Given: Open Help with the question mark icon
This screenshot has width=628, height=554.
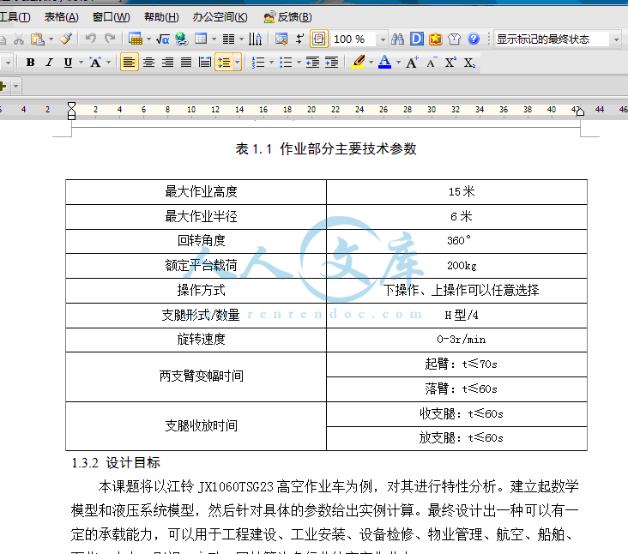Looking at the screenshot, I should pos(474,39).
